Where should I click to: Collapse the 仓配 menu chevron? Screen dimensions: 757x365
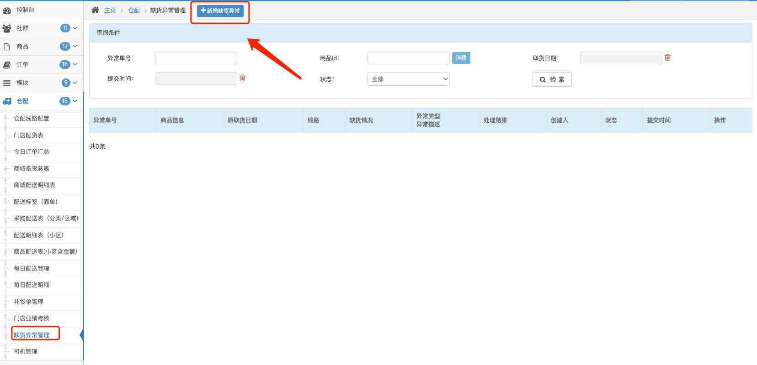click(75, 101)
